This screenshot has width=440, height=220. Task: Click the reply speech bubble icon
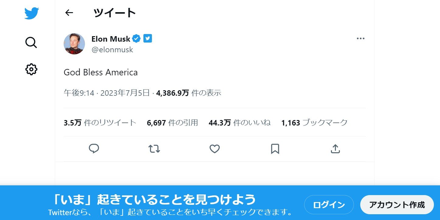point(94,149)
